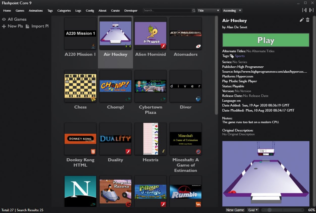Toggle left sidebar with collapse icon

pyautogui.click(x=304, y=10)
